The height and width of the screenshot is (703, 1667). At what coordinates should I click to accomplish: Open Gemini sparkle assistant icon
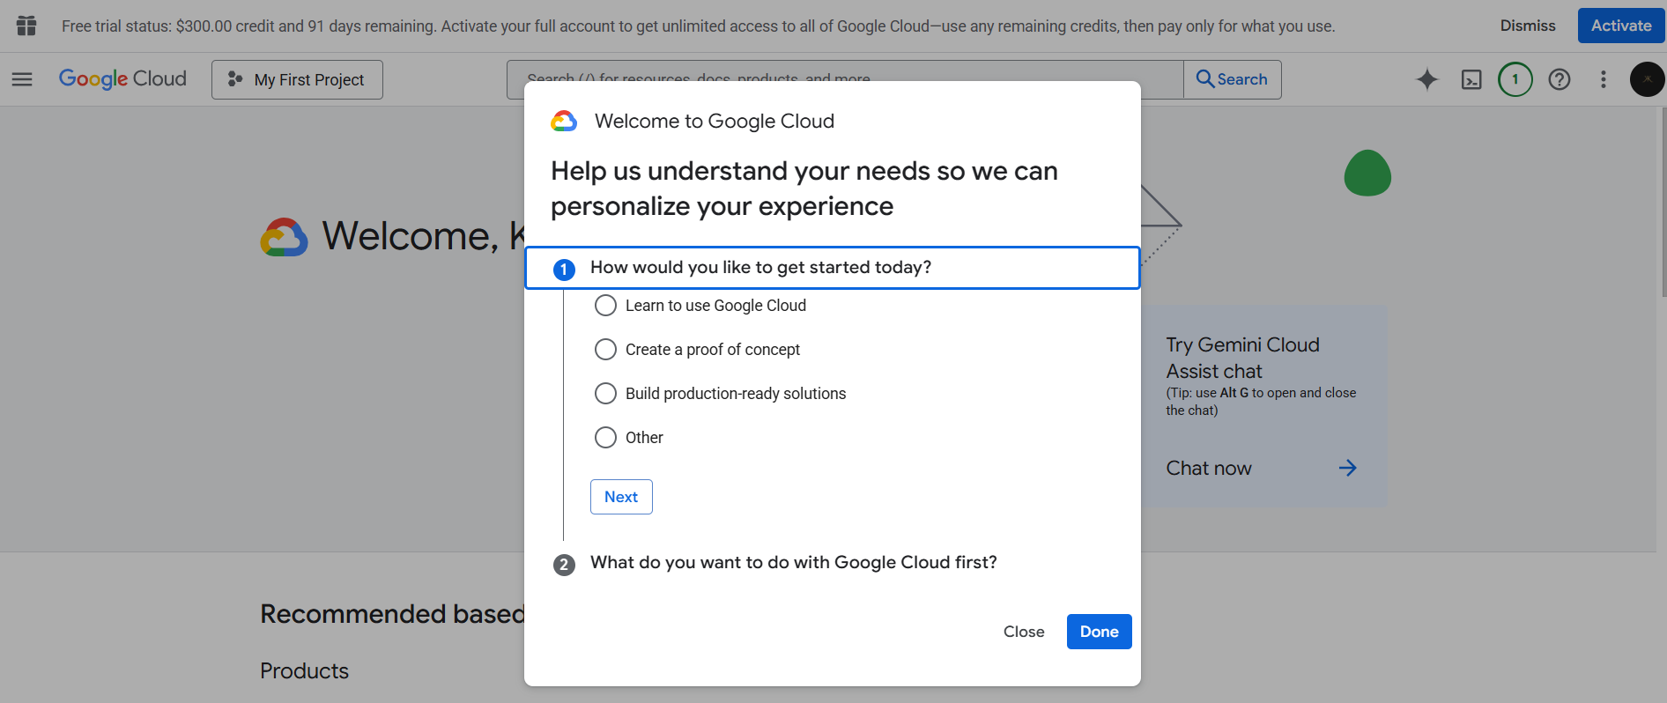tap(1427, 79)
